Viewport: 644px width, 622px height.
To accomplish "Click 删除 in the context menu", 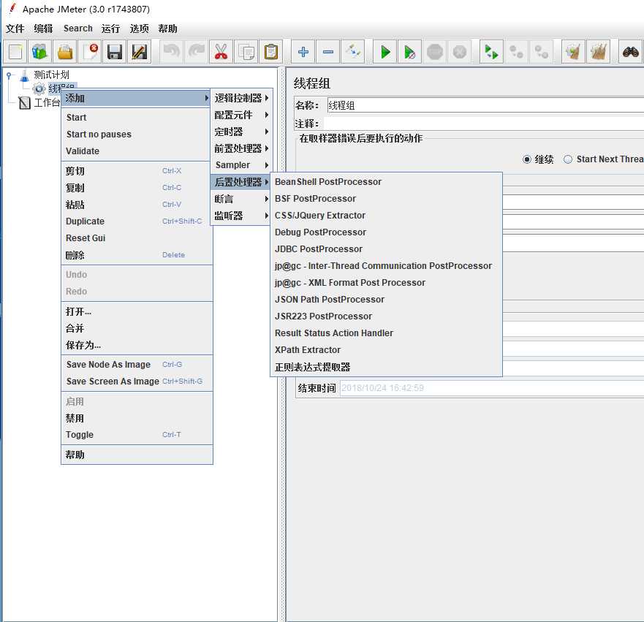I will [x=137, y=255].
